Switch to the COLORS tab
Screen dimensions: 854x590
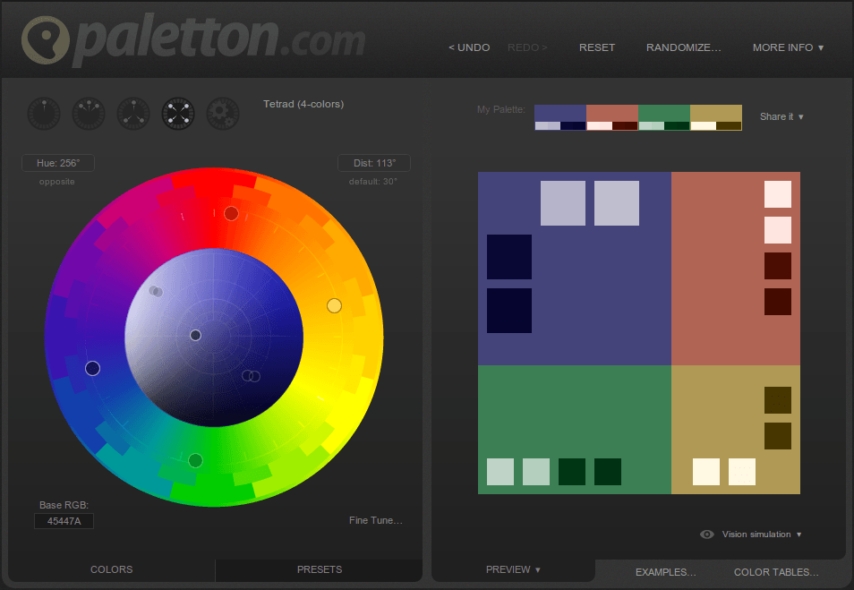pyautogui.click(x=112, y=569)
